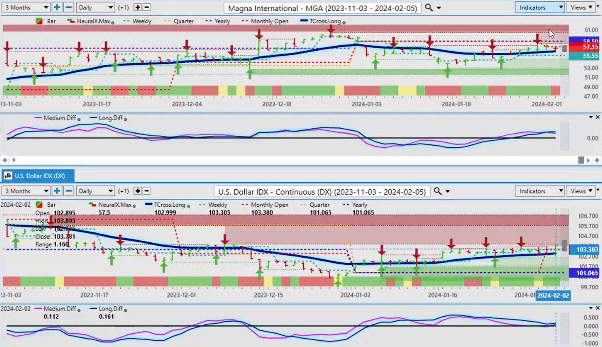Click the plus icon right of MGA scrollbar
The height and width of the screenshot is (347, 602).
coord(597,160)
